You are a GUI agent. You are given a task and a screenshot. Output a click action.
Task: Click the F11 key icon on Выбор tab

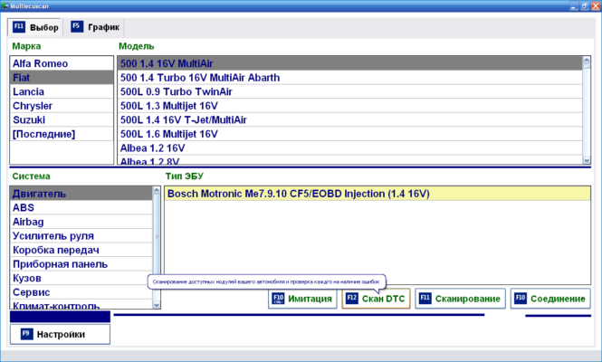[19, 27]
